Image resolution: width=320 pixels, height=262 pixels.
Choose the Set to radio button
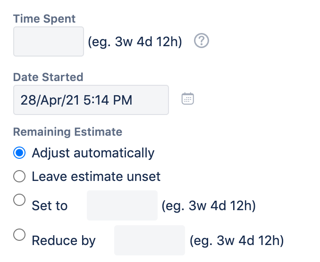19,200
